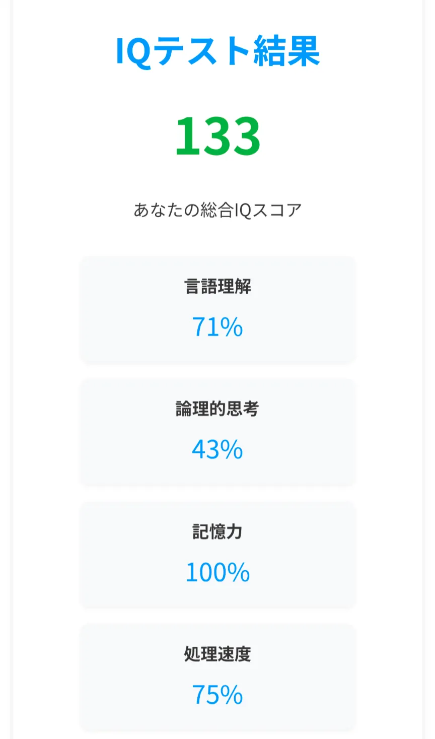This screenshot has height=739, width=435.
Task: Select the 記憶力 label
Action: [x=217, y=532]
